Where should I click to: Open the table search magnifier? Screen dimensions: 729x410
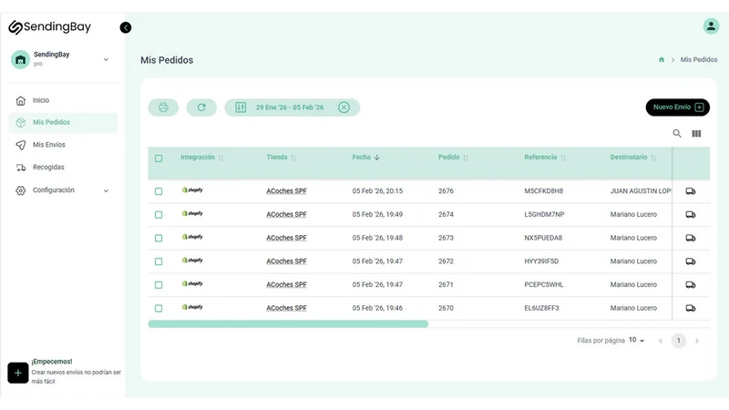click(x=677, y=133)
